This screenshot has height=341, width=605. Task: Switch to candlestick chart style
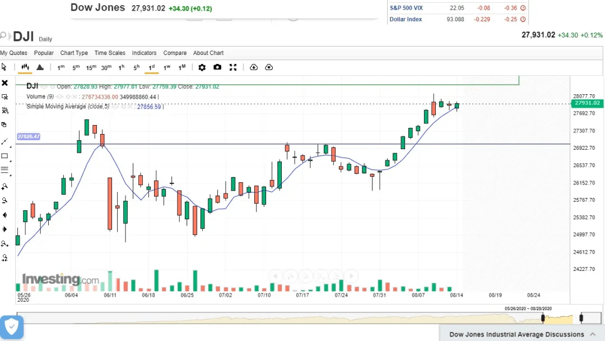click(25, 67)
